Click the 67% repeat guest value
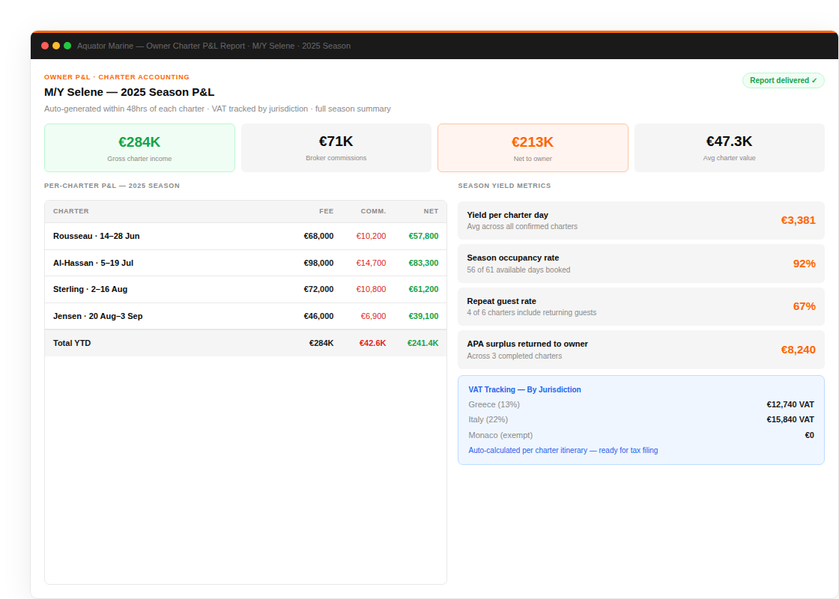Screen dimensions: 839x599 click(x=805, y=306)
